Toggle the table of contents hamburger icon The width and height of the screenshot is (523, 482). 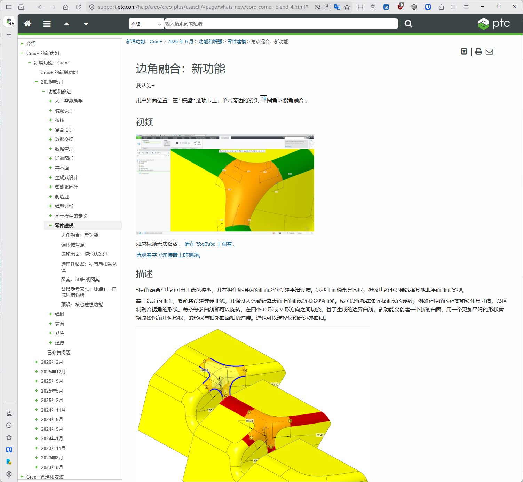coord(47,24)
